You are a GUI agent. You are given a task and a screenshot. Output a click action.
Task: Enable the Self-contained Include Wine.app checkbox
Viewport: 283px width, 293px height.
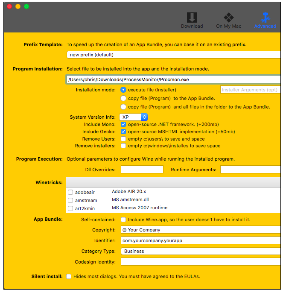click(123, 220)
